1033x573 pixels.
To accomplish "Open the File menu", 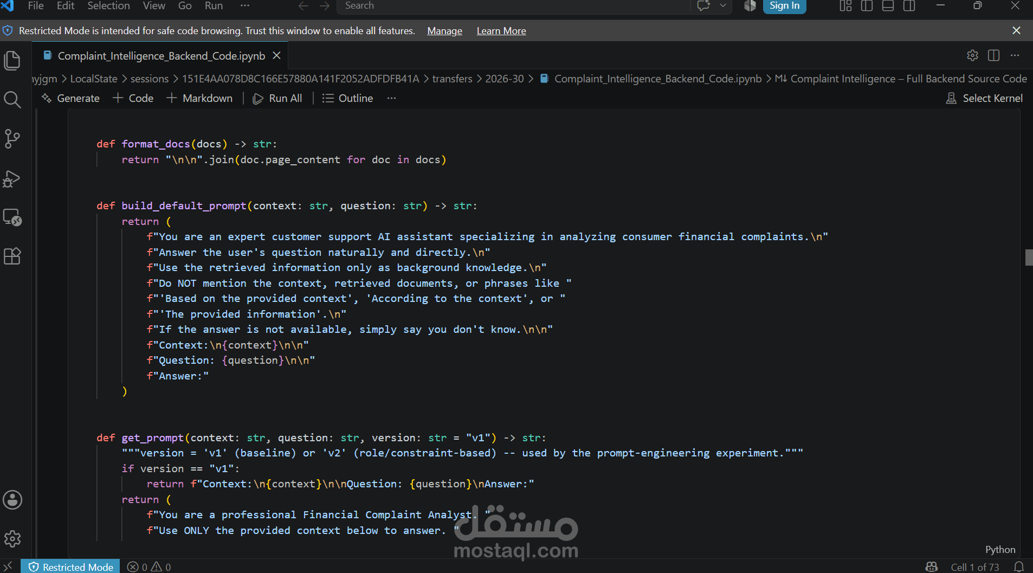I will [36, 5].
